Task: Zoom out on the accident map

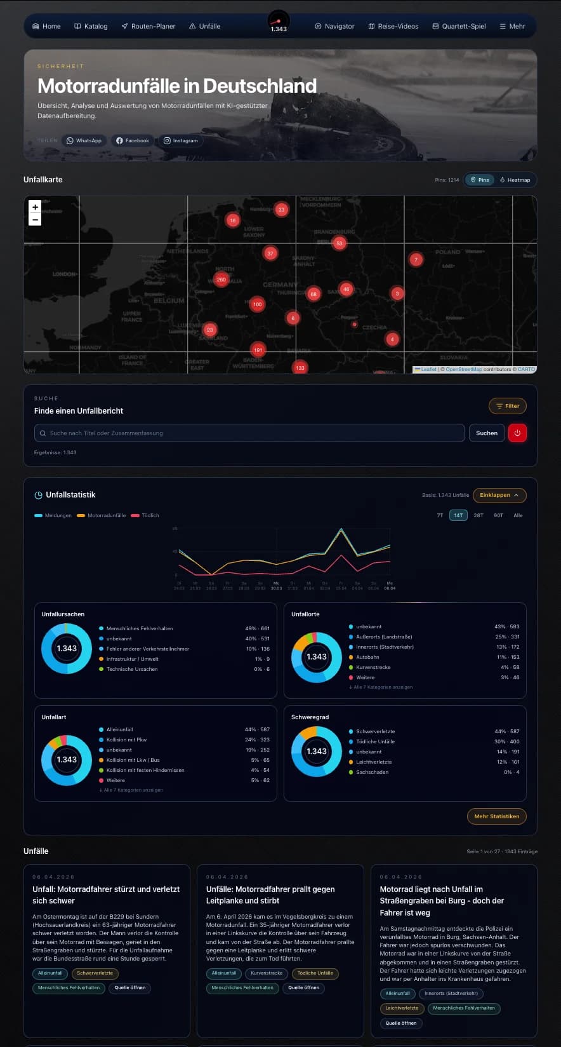Action: tap(35, 220)
